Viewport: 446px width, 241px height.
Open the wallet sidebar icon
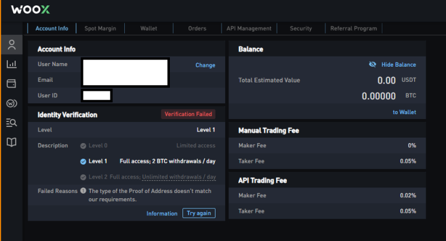pyautogui.click(x=11, y=84)
